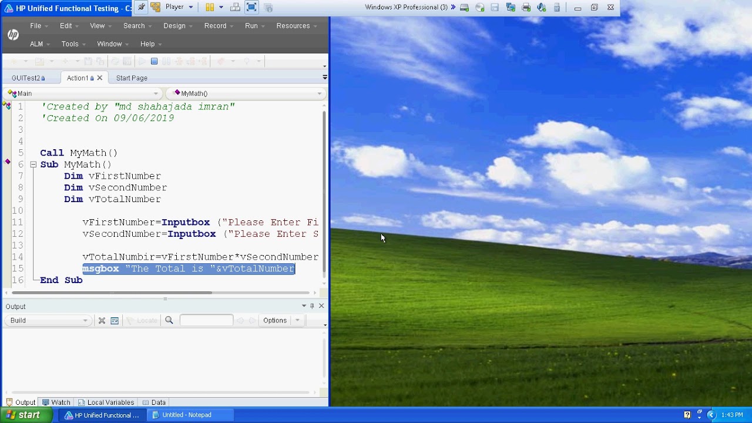Click the CD/DVD drive device icon
The height and width of the screenshot is (423, 752).
(480, 7)
